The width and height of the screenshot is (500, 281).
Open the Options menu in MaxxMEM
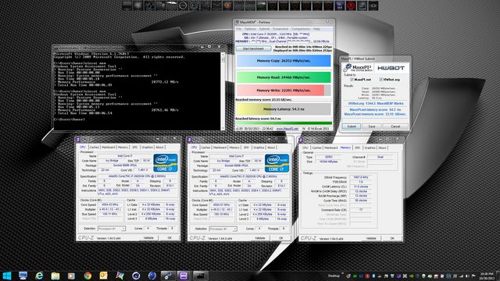(x=250, y=29)
